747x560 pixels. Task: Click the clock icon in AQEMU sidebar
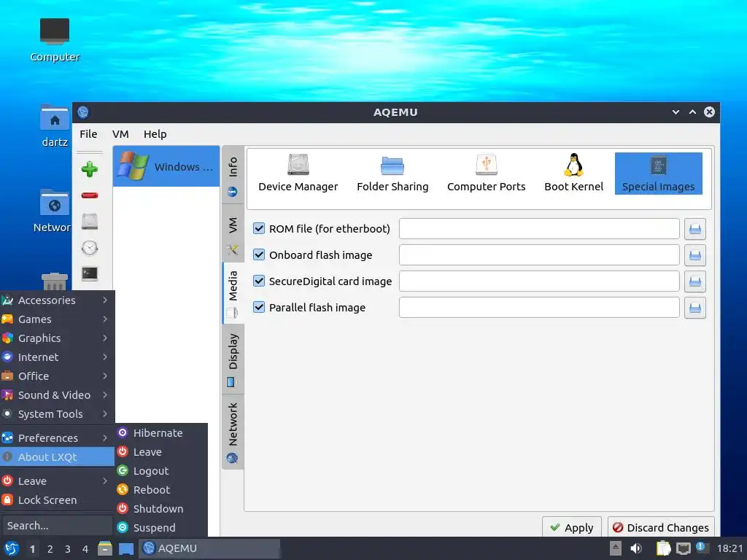coord(90,248)
